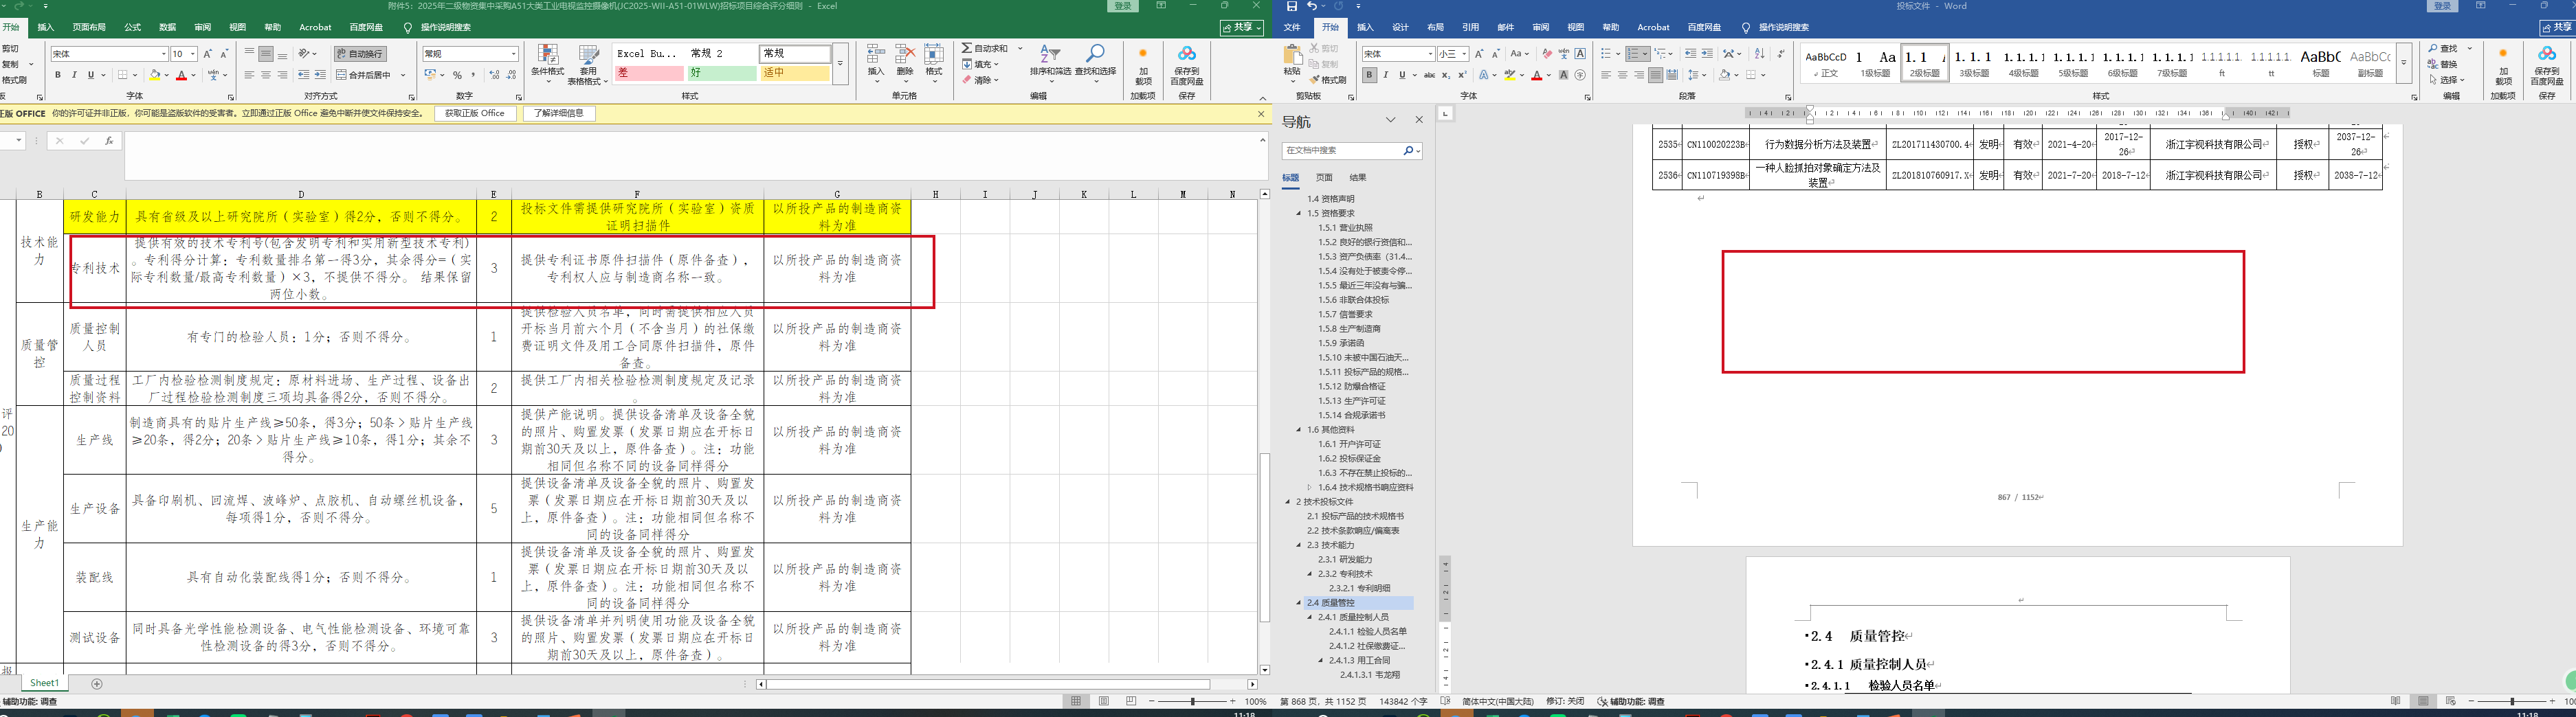The image size is (2576, 717).
Task: Toggle Wrap Text (自动换行) in Excel
Action: [x=360, y=54]
